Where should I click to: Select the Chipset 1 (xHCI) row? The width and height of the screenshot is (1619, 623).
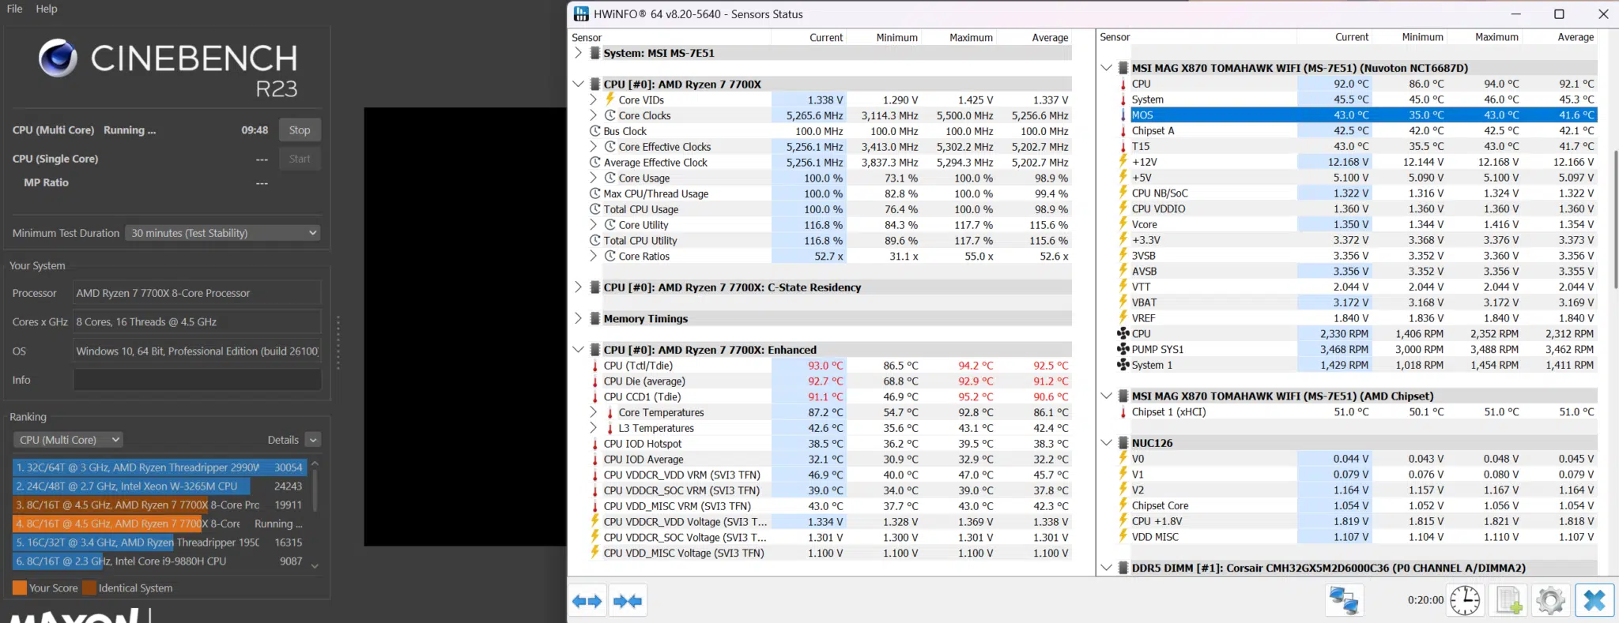1357,411
